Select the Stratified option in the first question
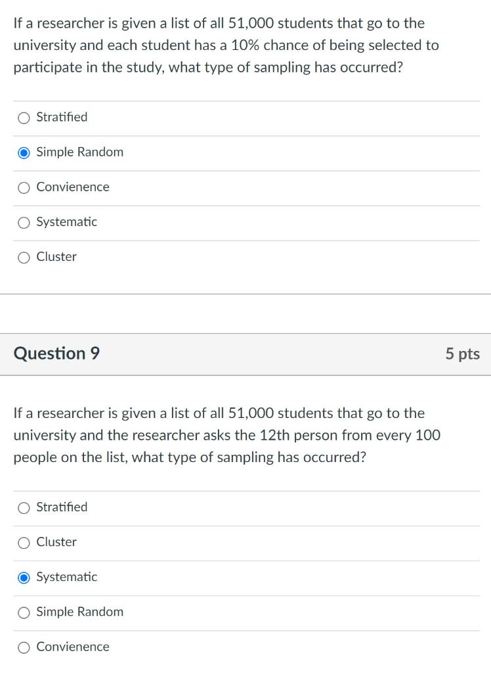The height and width of the screenshot is (673, 491). pos(24,118)
